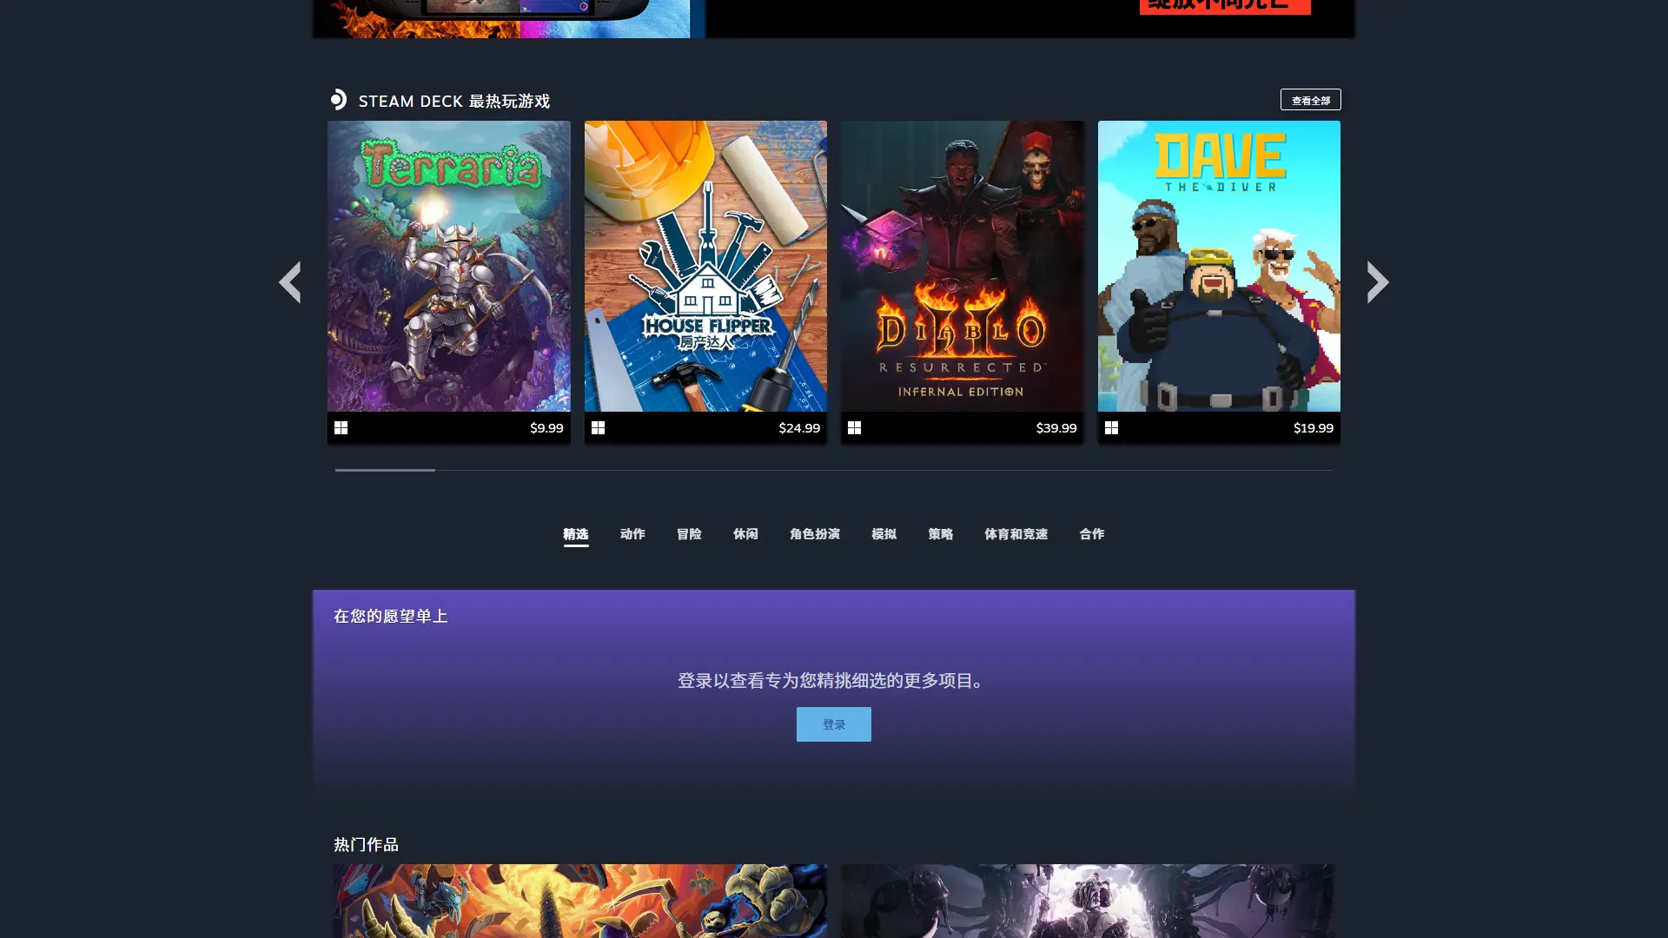Switch to the 动作 tab
The width and height of the screenshot is (1668, 938).
[632, 534]
